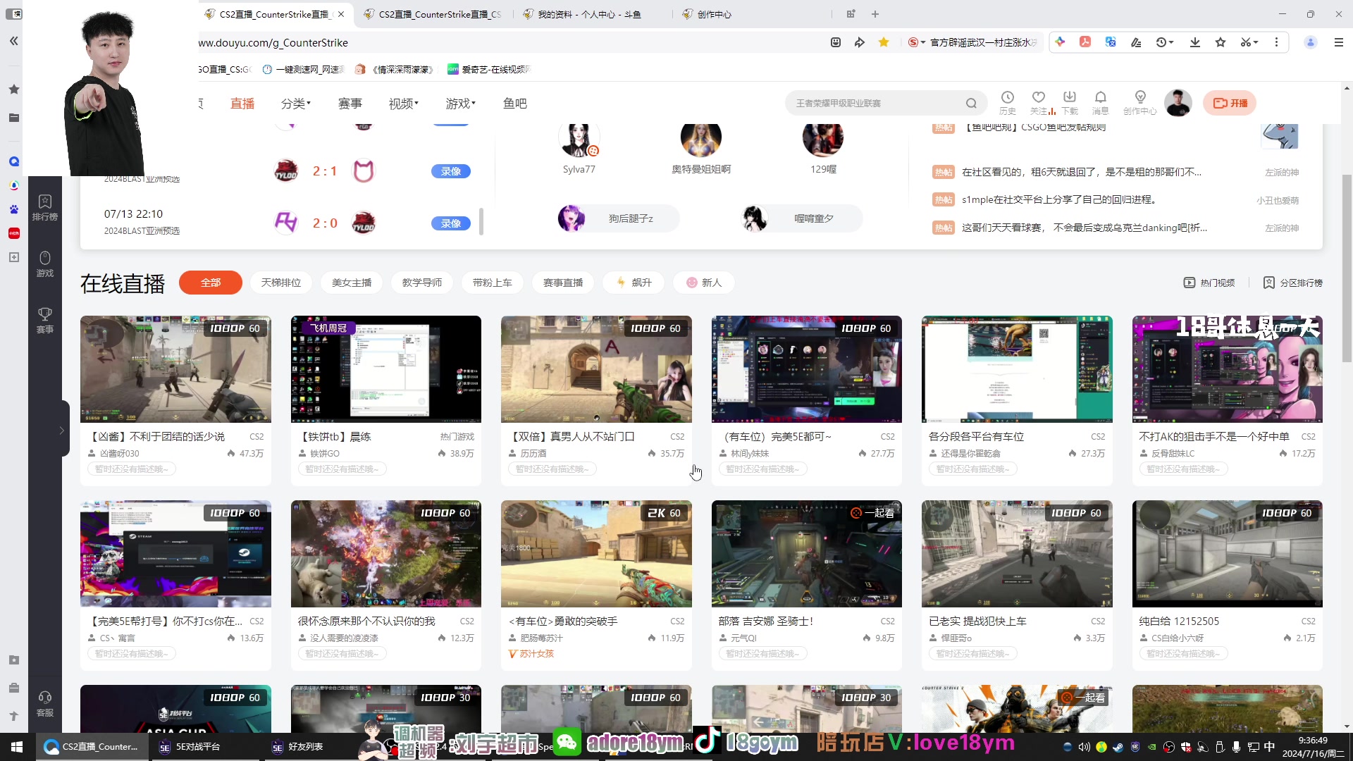The height and width of the screenshot is (761, 1353).
Task: Open the 关注 followed streamers heart icon
Action: 1038,103
